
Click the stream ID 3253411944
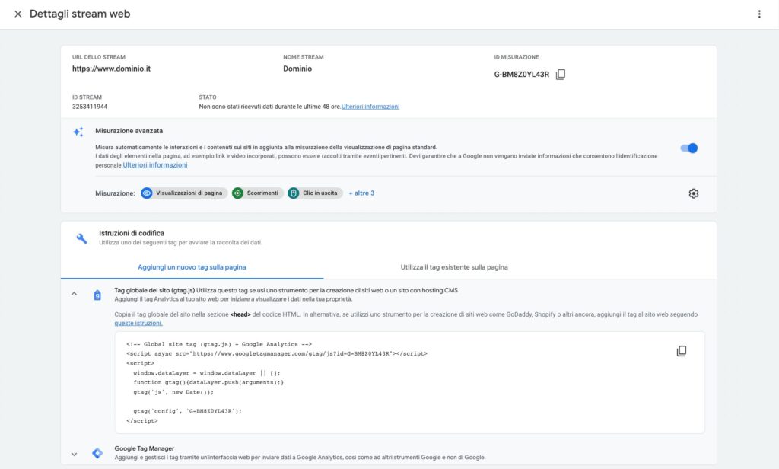[x=90, y=107]
